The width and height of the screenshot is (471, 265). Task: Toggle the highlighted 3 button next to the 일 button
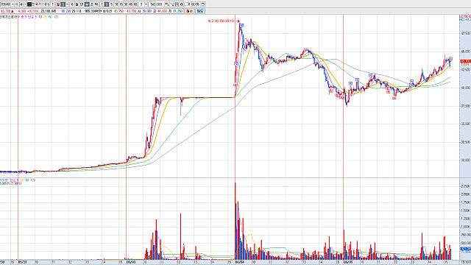(x=63, y=4)
